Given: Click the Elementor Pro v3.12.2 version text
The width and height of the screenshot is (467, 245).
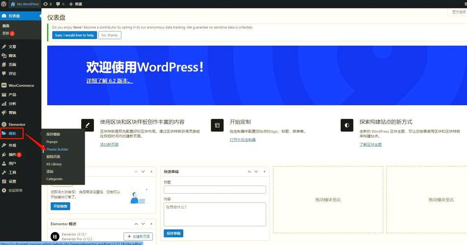Looking at the screenshot, I should tap(77, 239).
